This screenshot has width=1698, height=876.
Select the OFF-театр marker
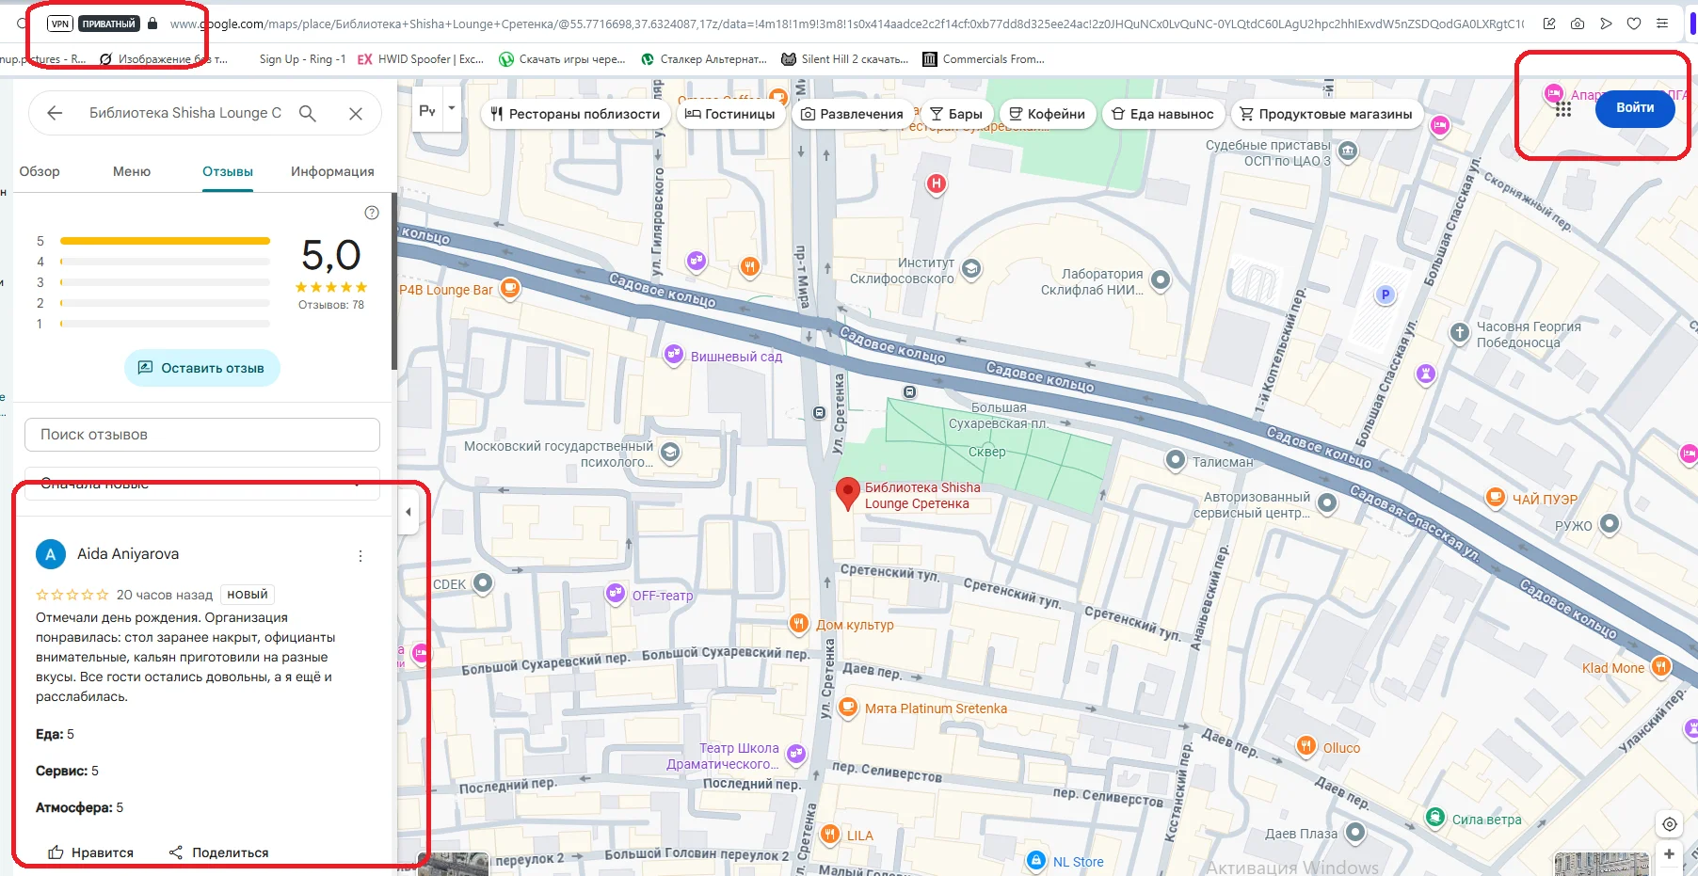point(616,593)
